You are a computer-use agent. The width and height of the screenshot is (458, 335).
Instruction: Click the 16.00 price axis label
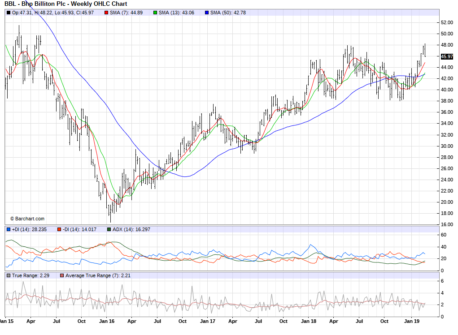click(x=447, y=224)
